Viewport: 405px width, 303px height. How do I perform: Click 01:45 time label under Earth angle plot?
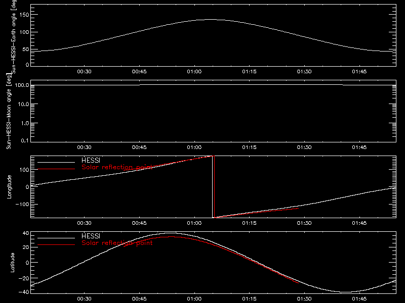(x=359, y=72)
